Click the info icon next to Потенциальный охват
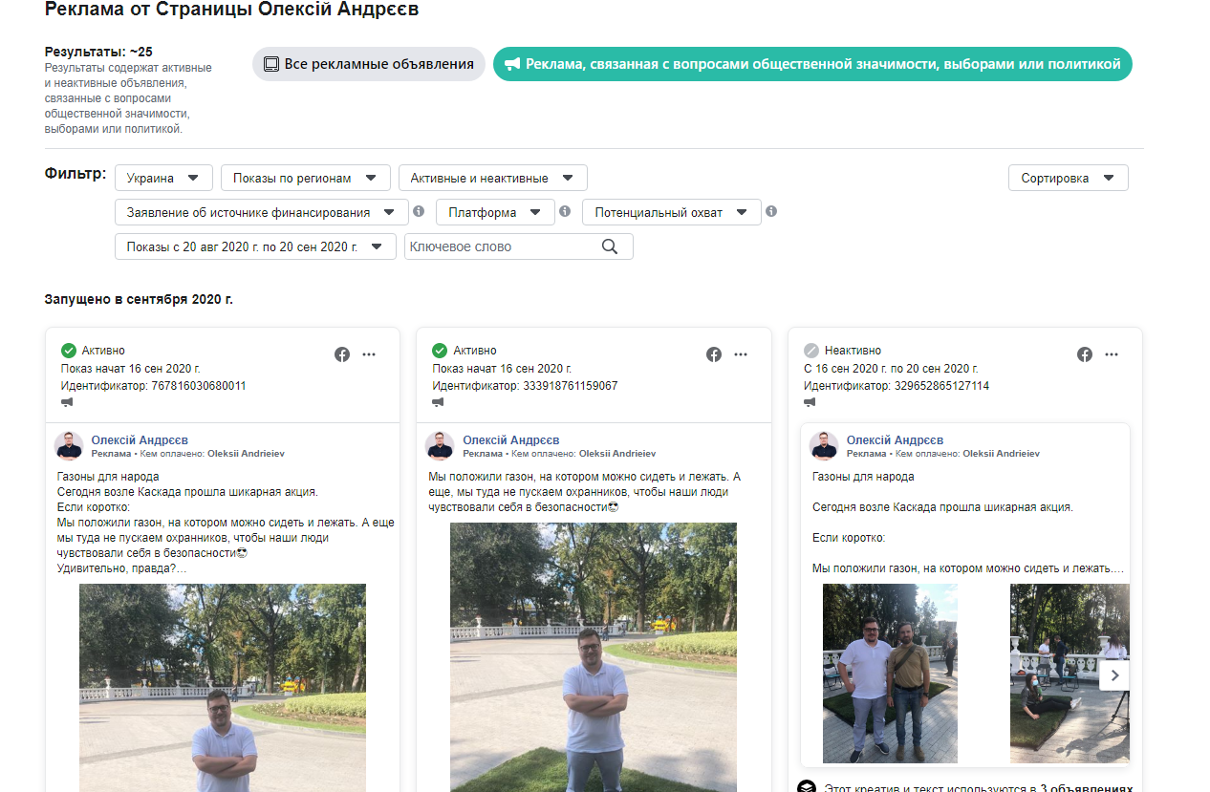1210x792 pixels. click(771, 211)
